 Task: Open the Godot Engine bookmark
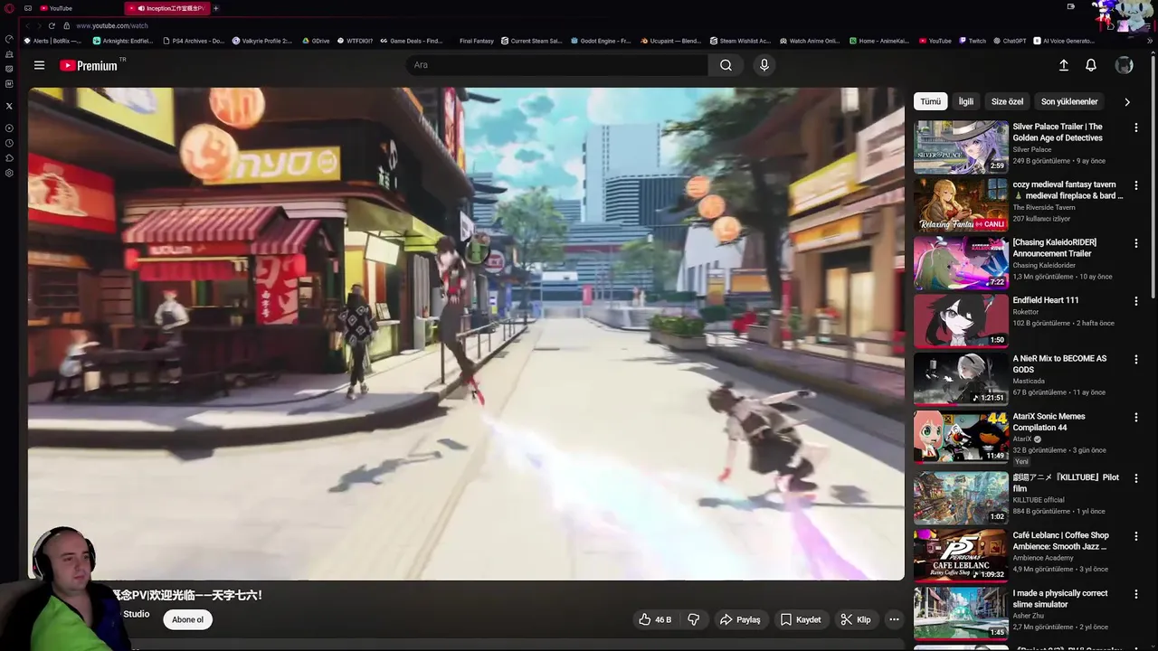pyautogui.click(x=600, y=41)
